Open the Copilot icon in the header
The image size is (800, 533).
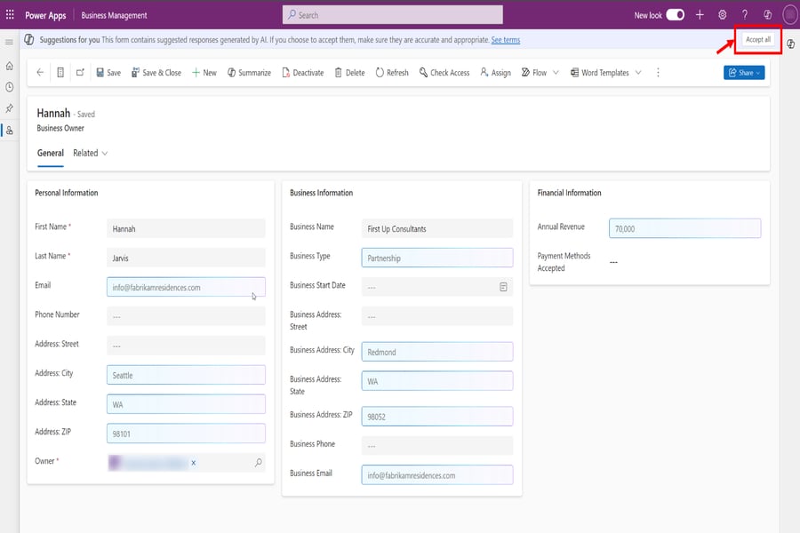767,15
